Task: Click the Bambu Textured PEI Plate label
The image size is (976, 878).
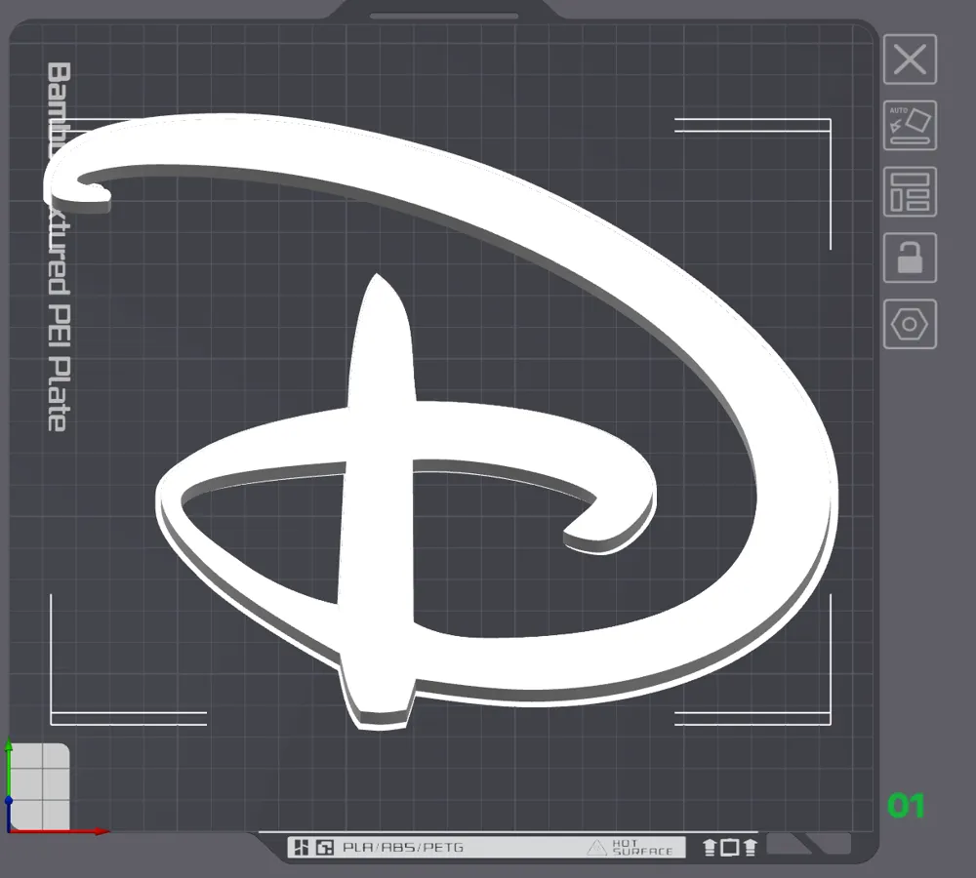Action: coord(56,244)
